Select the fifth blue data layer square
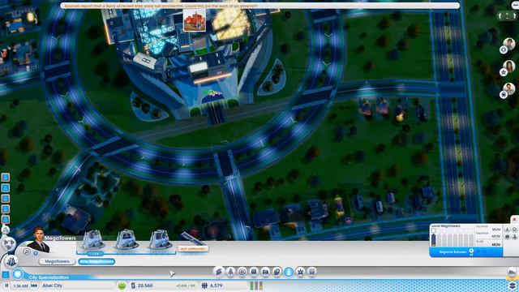Screen dimensions: 519x292 tap(6, 220)
